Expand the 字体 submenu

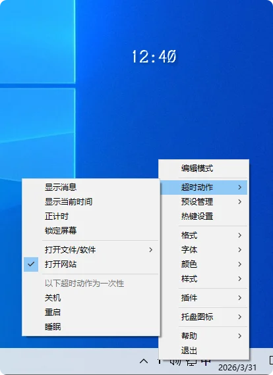pos(204,250)
